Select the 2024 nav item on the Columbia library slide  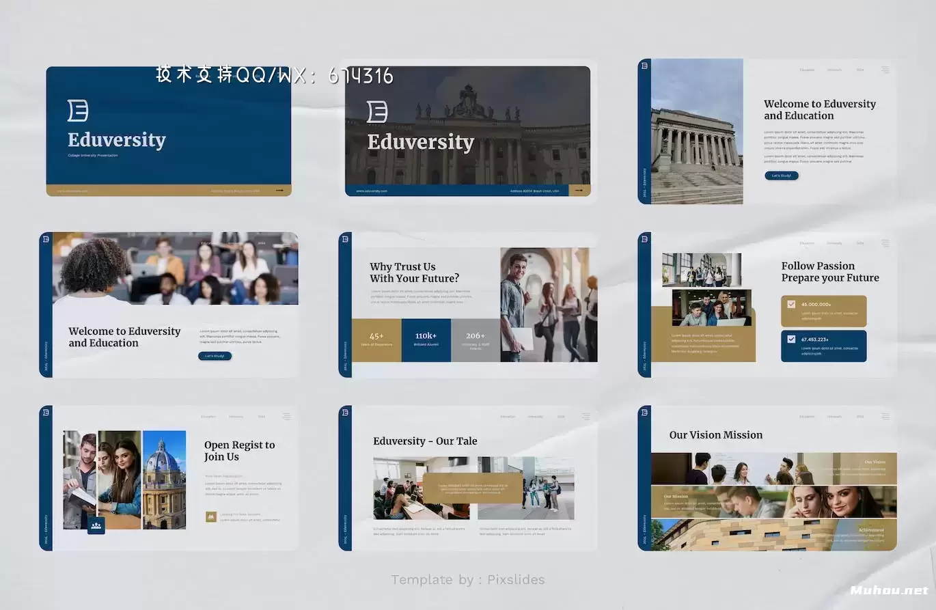click(860, 70)
